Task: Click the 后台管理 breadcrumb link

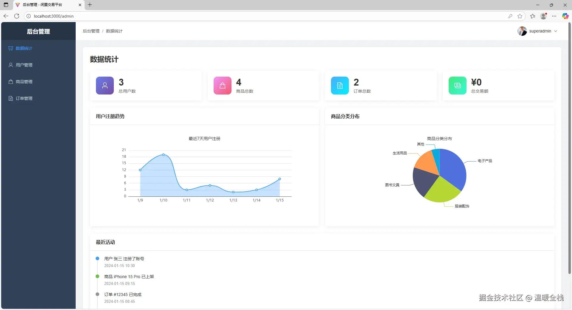Action: (91, 31)
